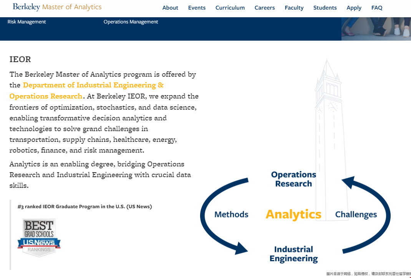Open the Curriculum nav item
The width and height of the screenshot is (411, 278).
(230, 8)
